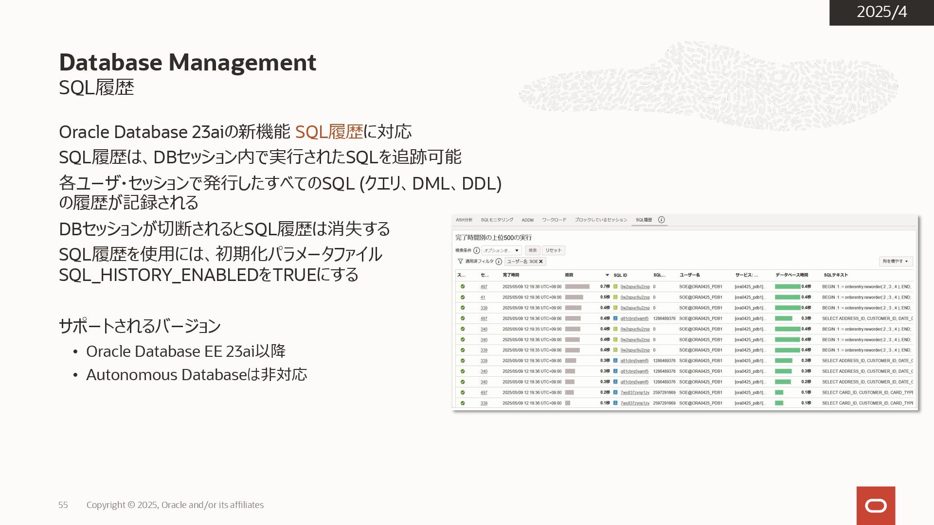
Task: Click the Oracle Database EE 23ai以降 bullet
Action: point(186,351)
